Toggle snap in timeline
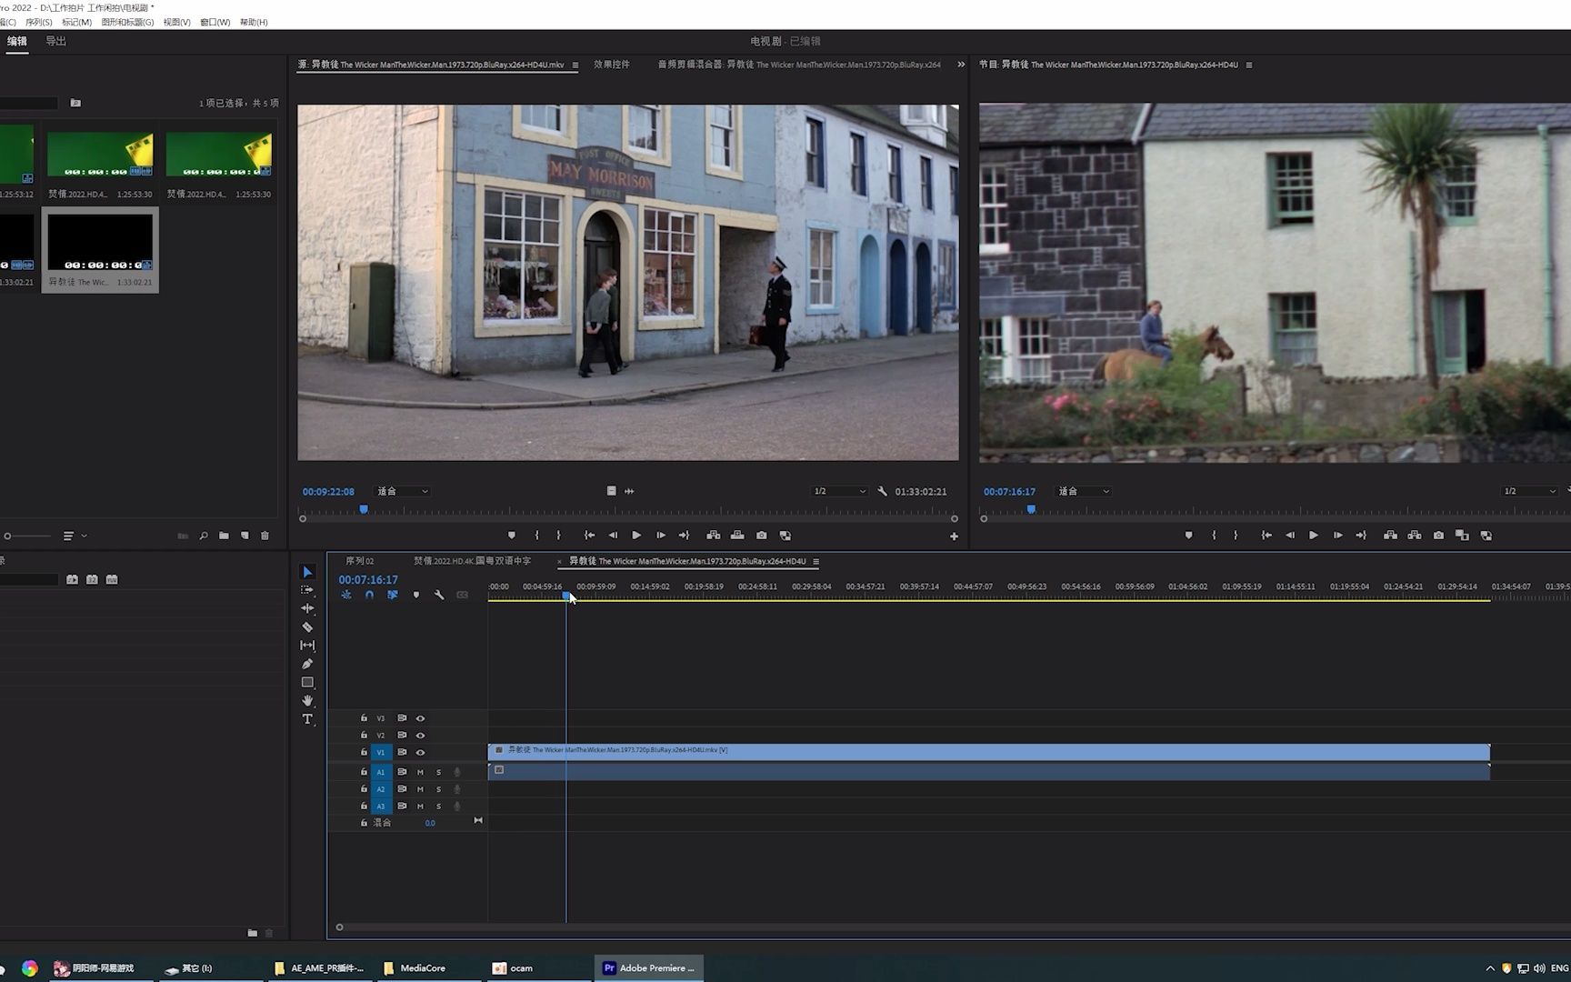The image size is (1571, 982). (x=369, y=595)
